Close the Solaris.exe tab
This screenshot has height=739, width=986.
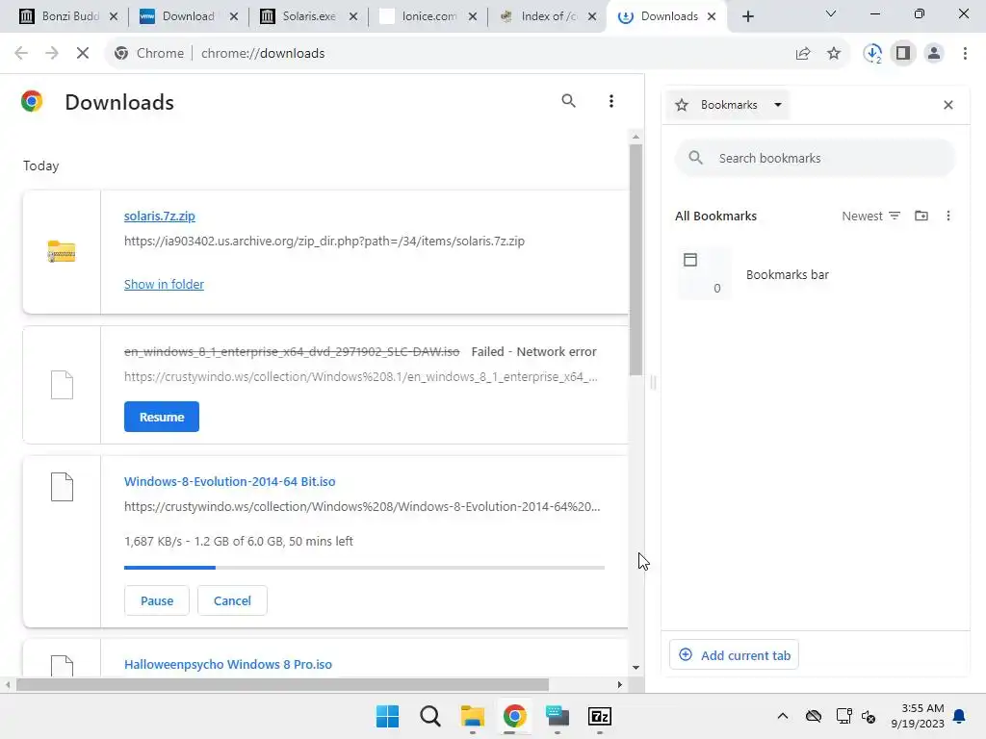point(353,16)
